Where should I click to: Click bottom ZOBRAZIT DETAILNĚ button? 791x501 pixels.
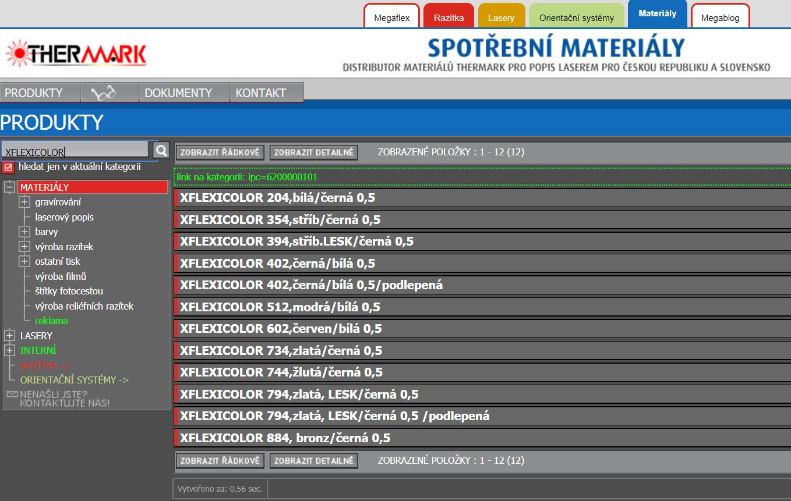[x=313, y=461]
